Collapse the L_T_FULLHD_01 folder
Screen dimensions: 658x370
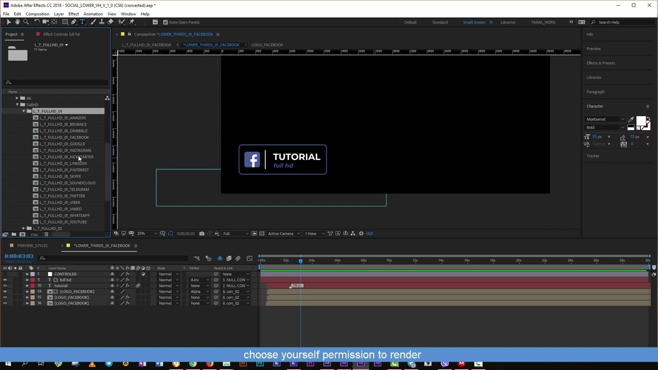(x=23, y=112)
